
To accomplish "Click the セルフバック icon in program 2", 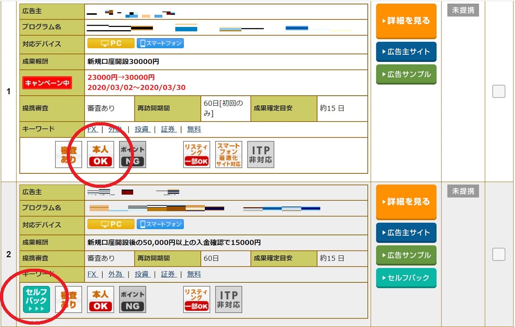I will click(x=36, y=299).
